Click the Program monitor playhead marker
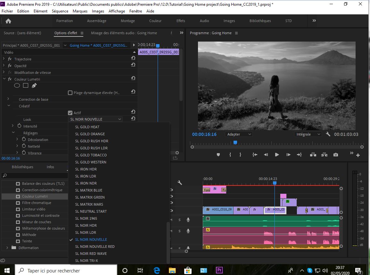Viewport: 370px width, 275px height. (235, 142)
